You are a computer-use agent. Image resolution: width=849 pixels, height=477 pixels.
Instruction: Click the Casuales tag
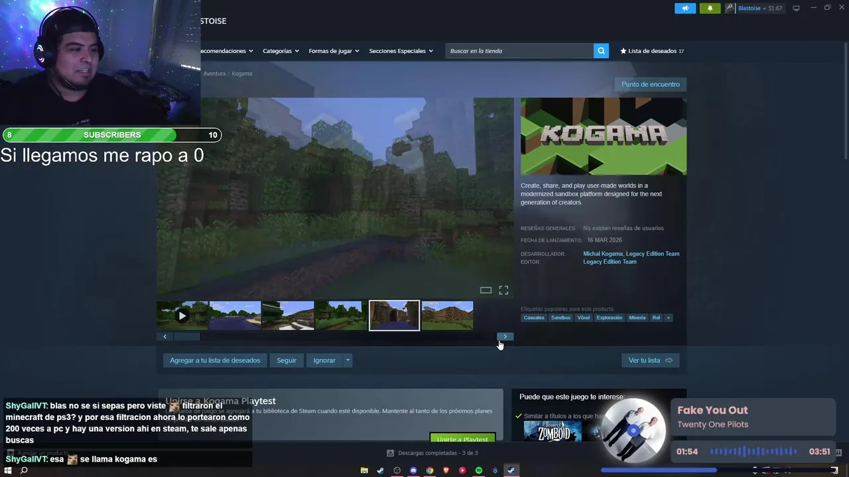tap(534, 318)
